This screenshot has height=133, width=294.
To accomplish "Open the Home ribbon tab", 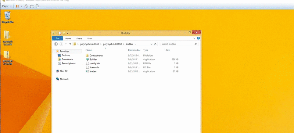I will click(x=68, y=39).
